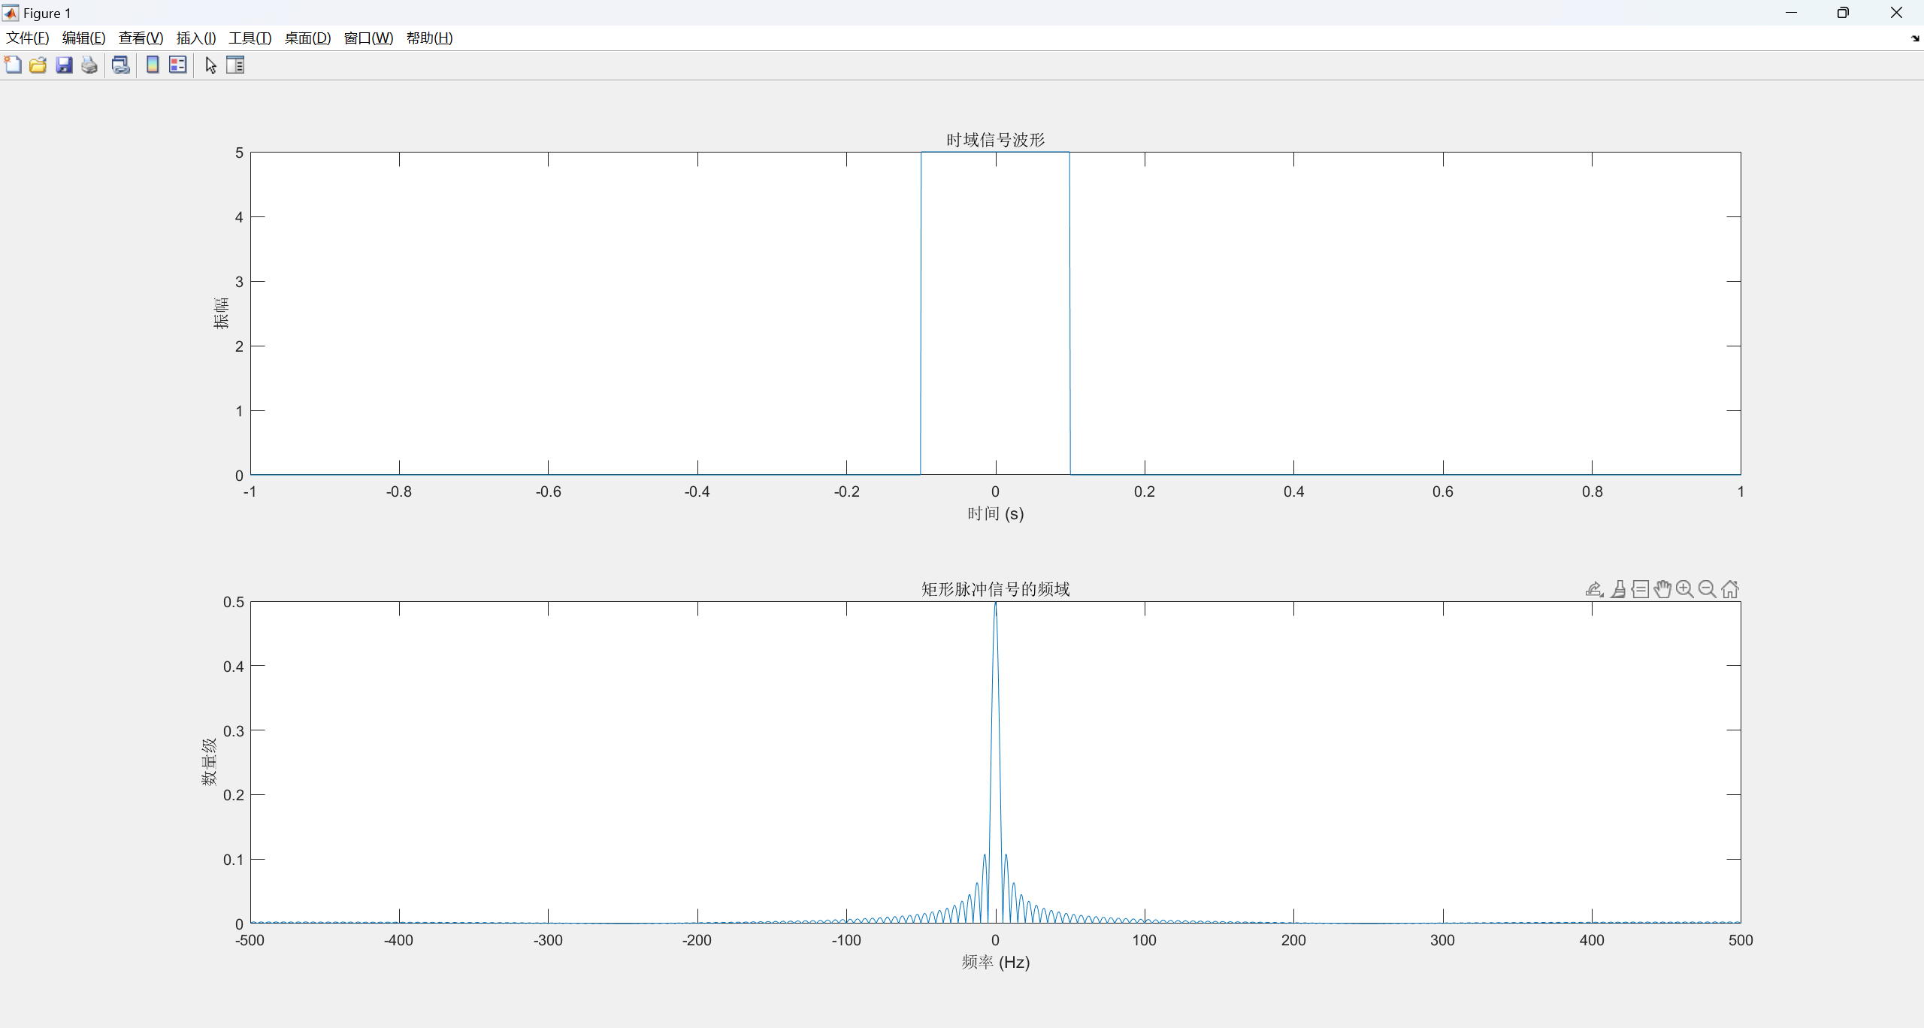Open the 工具(T) menu
This screenshot has width=1924, height=1028.
click(250, 38)
